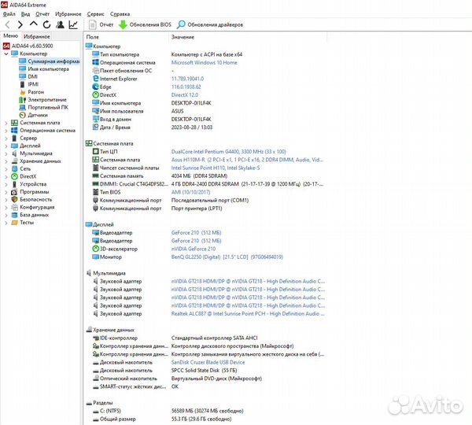This screenshot has width=472, height=425.
Task: Open Microsoft Windows 10 Home link
Action: click(x=204, y=63)
